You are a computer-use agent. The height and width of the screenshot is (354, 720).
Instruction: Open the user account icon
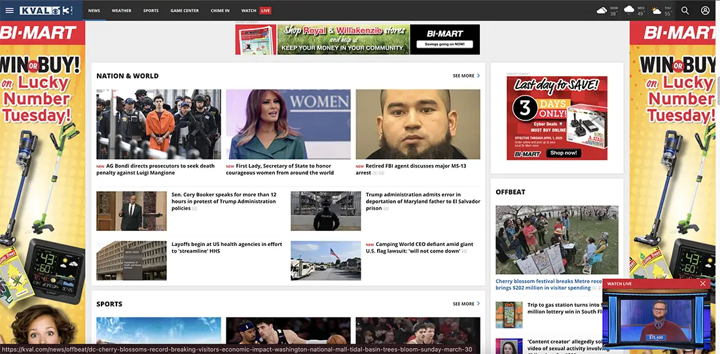click(x=706, y=10)
